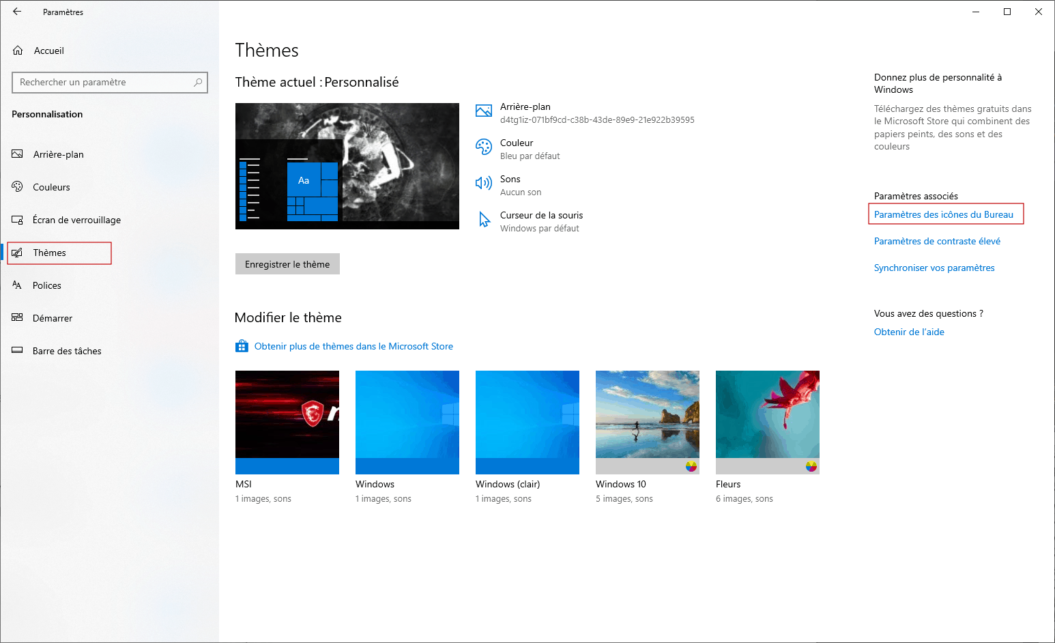Open the Sons speaker icon

click(484, 183)
